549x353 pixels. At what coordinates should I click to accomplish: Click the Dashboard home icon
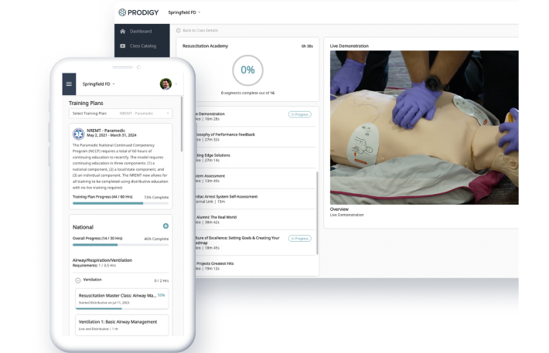[122, 31]
